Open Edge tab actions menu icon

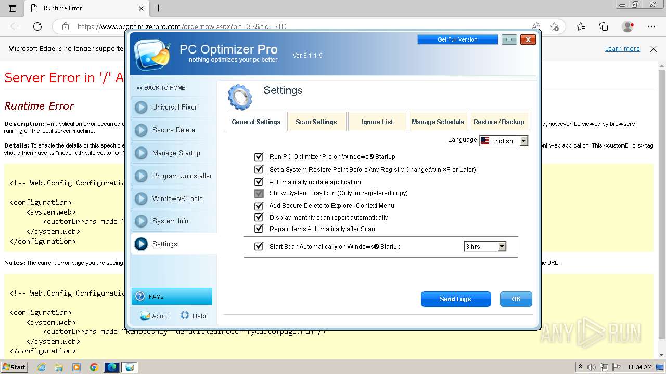point(12,8)
